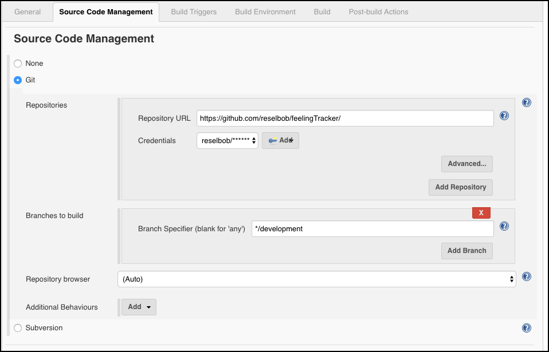Show help for Branch Specifier field
549x352 pixels.
coord(504,226)
